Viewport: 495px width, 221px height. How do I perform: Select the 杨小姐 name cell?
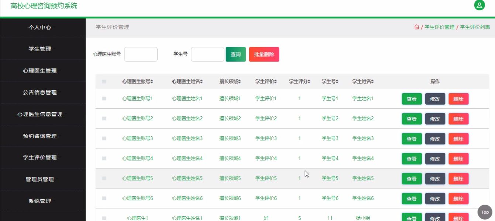pyautogui.click(x=363, y=218)
